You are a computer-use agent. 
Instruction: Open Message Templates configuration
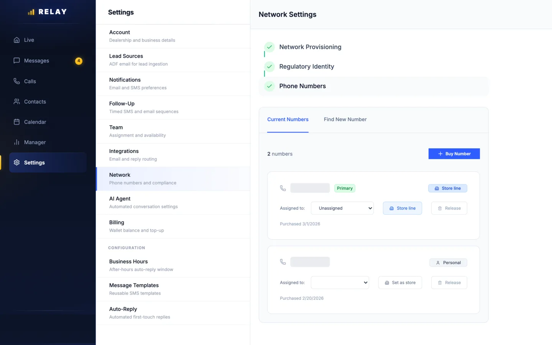(x=173, y=289)
